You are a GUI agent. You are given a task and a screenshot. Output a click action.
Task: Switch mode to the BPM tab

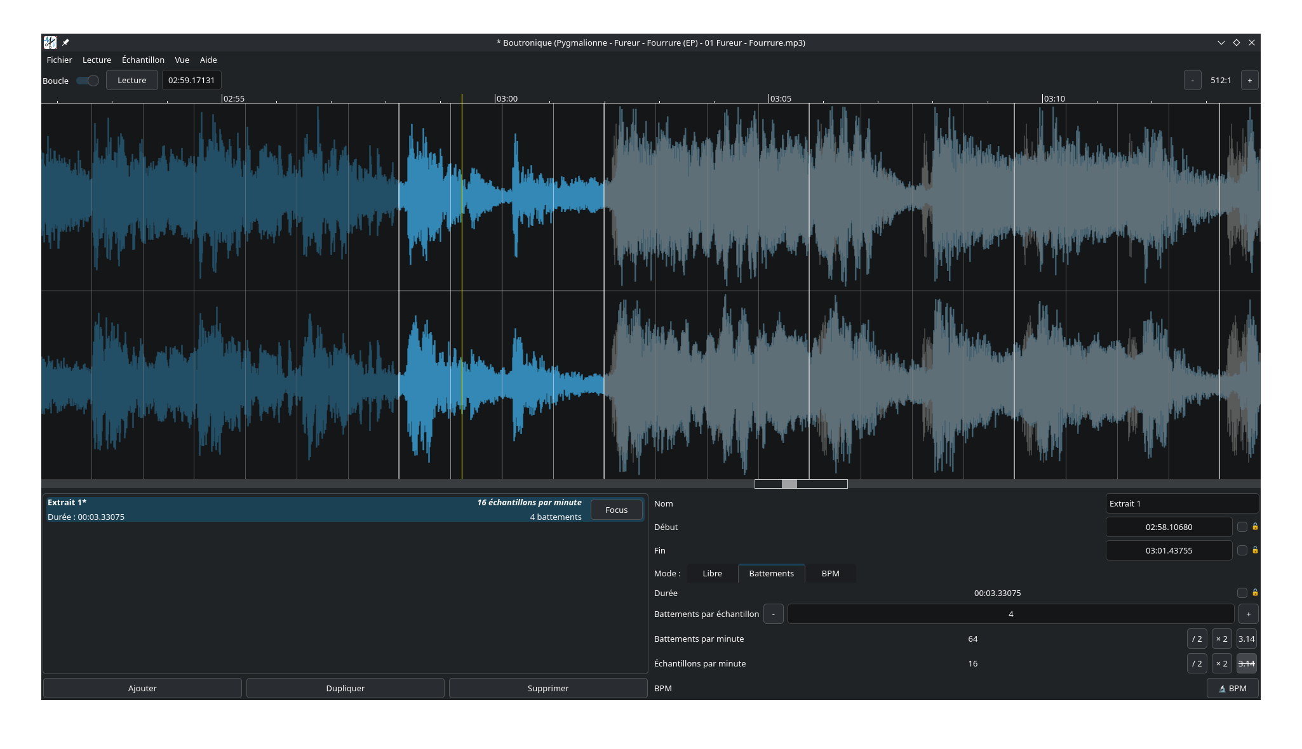pos(830,573)
